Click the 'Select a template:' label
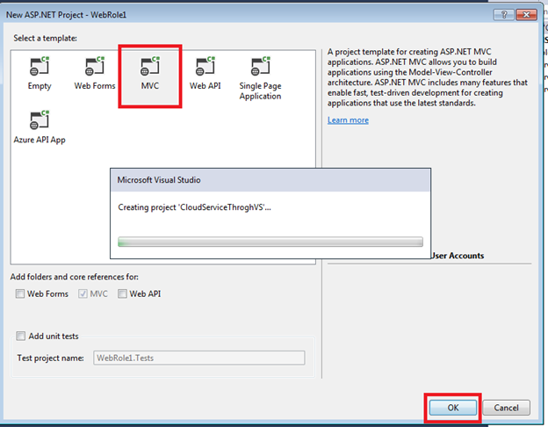The image size is (548, 427). pyautogui.click(x=45, y=38)
